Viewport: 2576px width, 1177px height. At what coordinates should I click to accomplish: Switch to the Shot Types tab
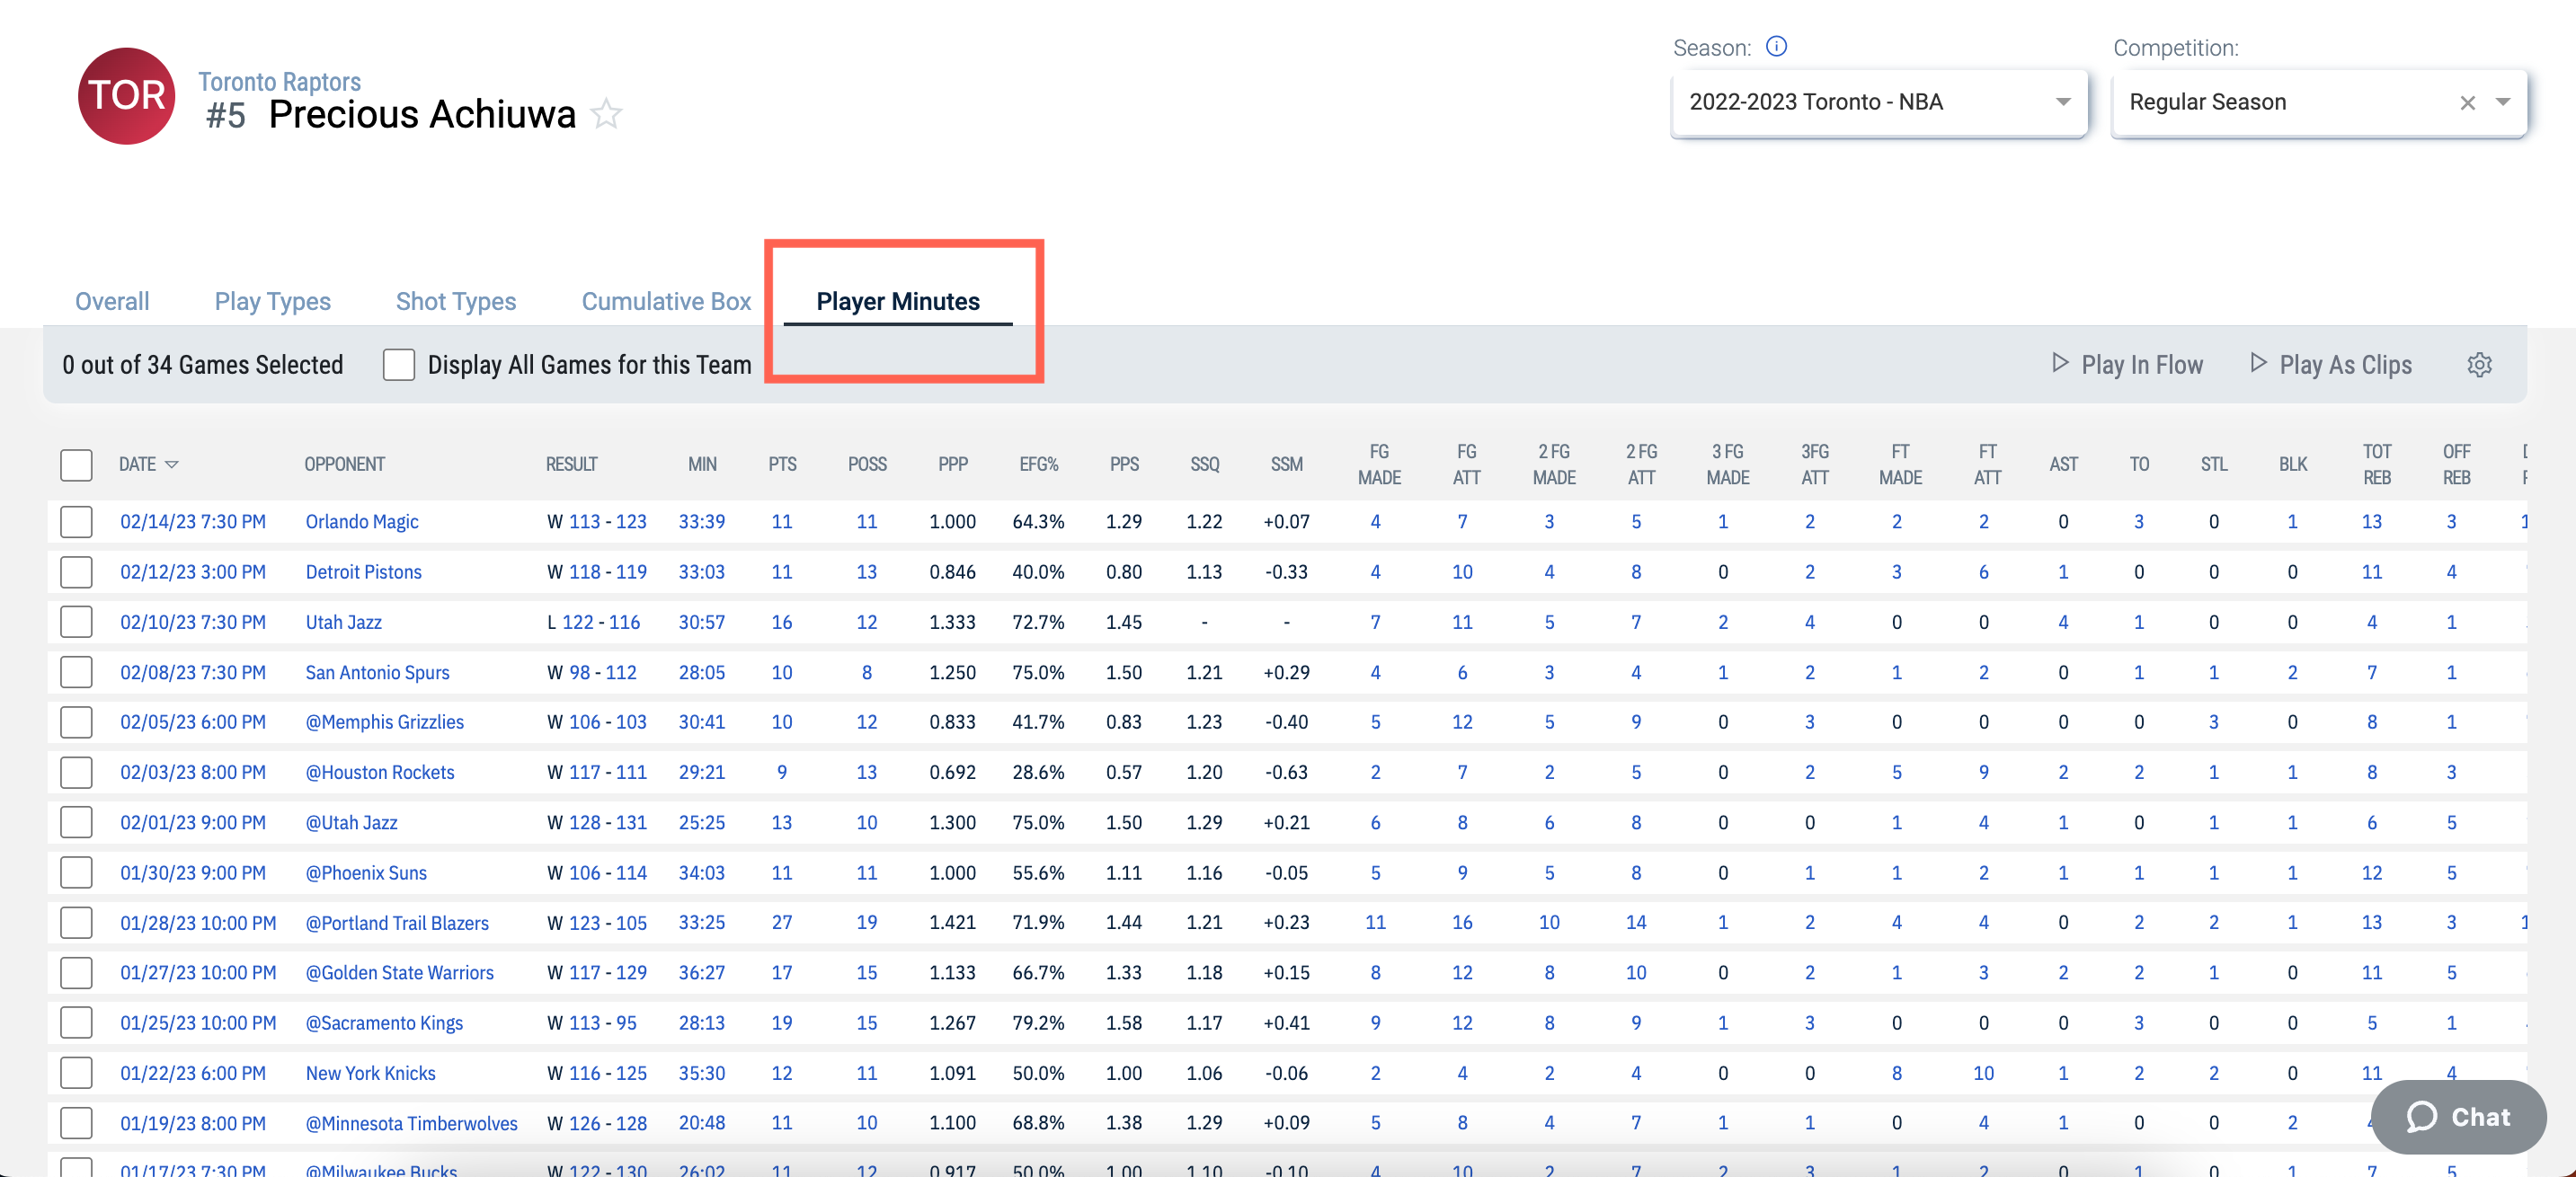(x=455, y=301)
